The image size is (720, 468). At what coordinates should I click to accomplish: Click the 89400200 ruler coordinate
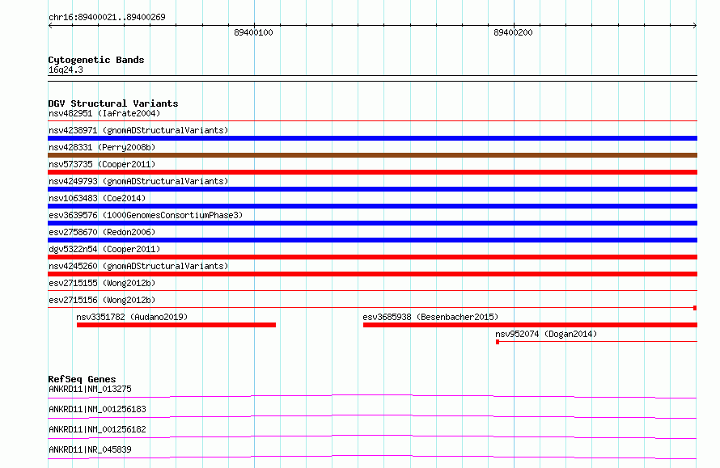tap(513, 32)
